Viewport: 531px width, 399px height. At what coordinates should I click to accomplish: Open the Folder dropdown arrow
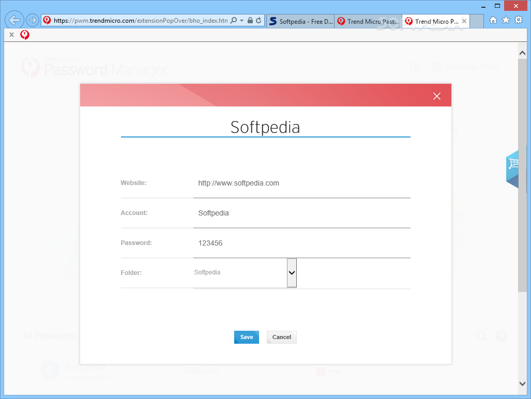click(292, 273)
